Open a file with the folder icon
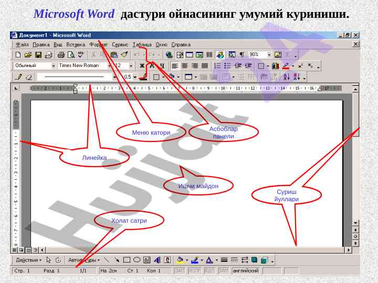The image size is (378, 283). coord(28,55)
